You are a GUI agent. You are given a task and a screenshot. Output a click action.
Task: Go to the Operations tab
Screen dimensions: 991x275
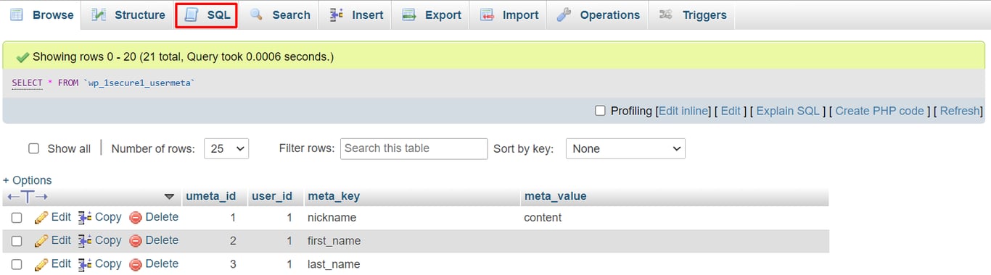click(599, 15)
